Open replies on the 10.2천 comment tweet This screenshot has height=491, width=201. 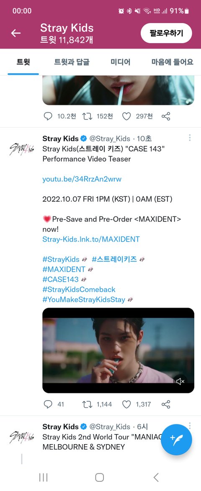[x=48, y=116]
